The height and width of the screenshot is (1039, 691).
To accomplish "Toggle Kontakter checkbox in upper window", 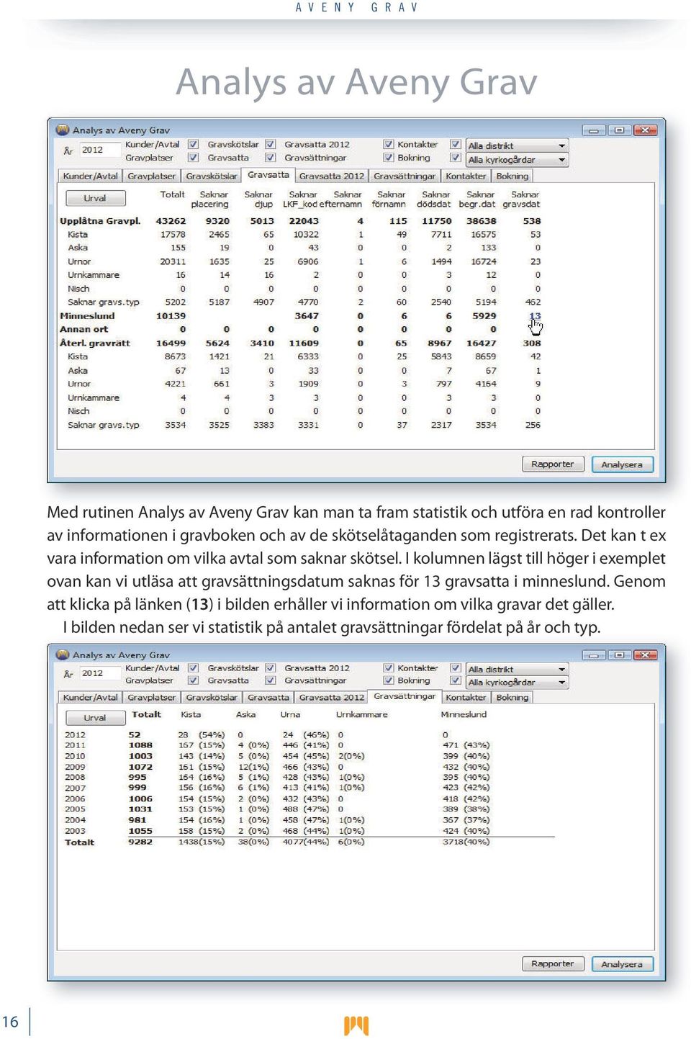I will 456,145.
